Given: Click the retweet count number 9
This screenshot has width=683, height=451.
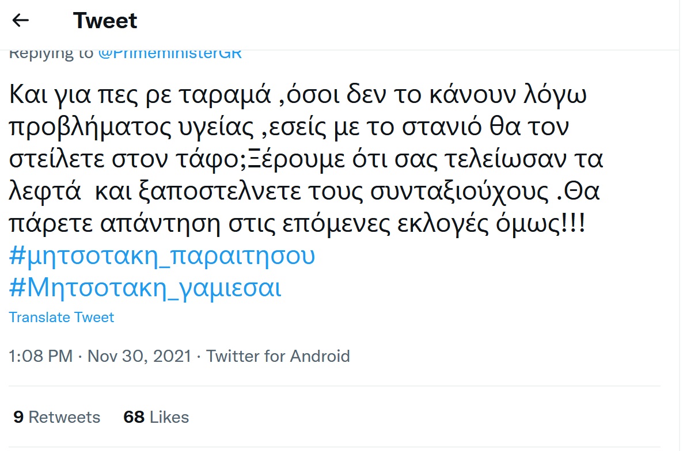Looking at the screenshot, I should (x=18, y=417).
